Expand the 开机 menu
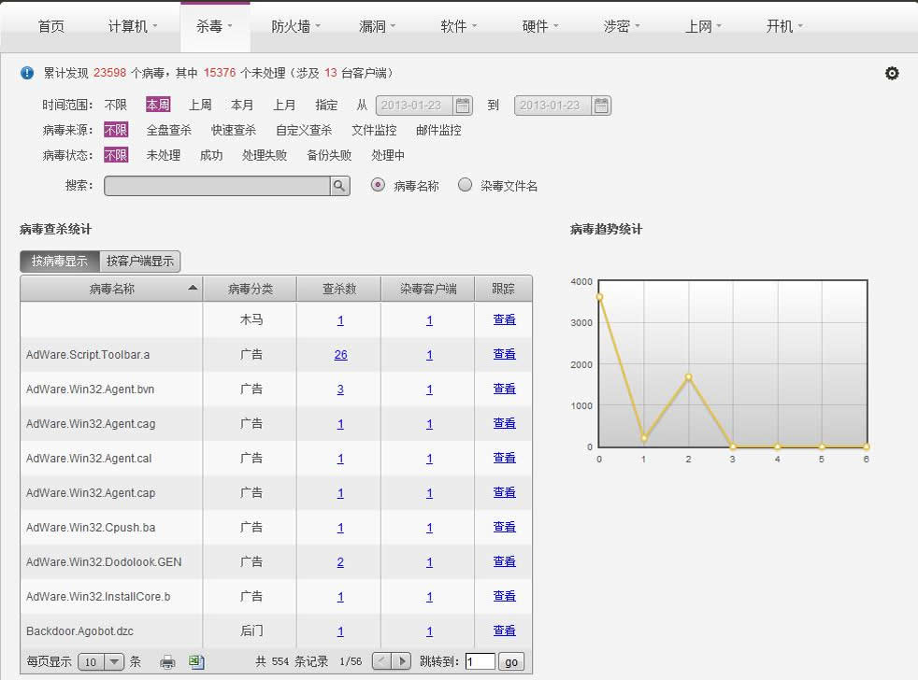 point(784,26)
